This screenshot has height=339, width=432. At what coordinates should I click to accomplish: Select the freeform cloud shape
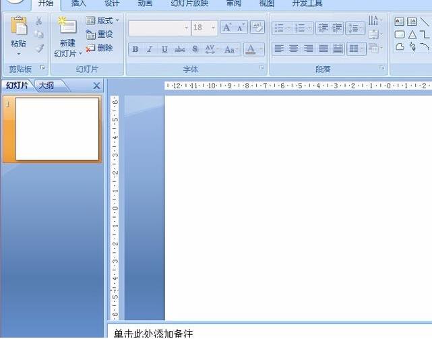click(x=400, y=47)
